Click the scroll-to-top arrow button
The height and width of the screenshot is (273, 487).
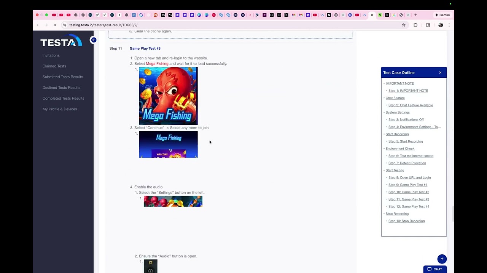(442, 259)
